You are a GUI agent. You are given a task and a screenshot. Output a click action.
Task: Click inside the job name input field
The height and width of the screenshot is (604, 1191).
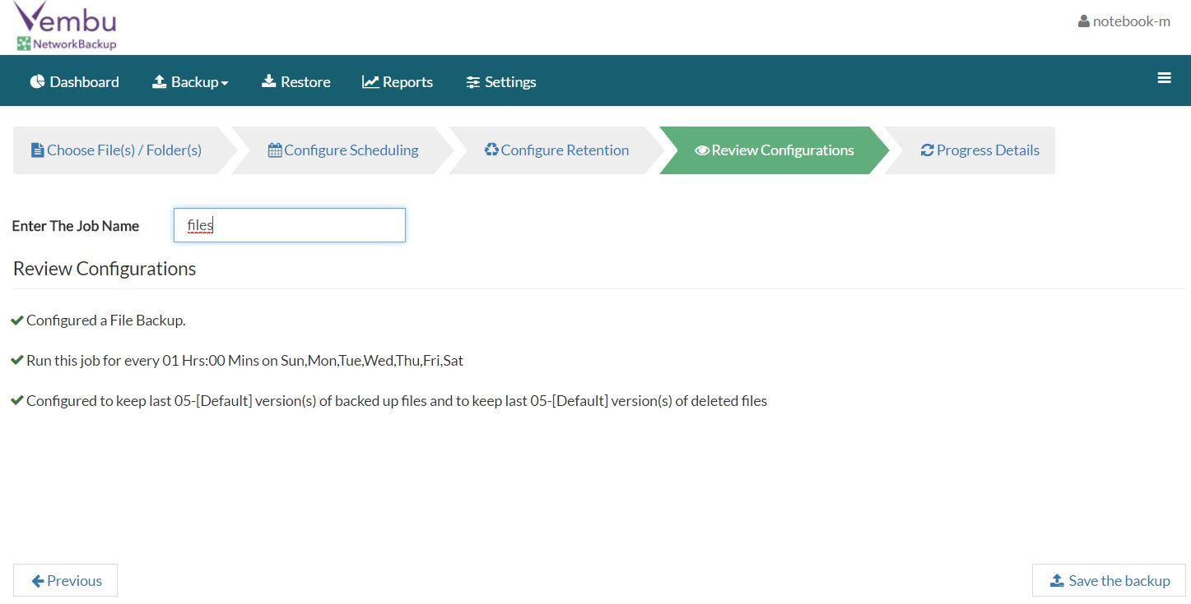(289, 224)
